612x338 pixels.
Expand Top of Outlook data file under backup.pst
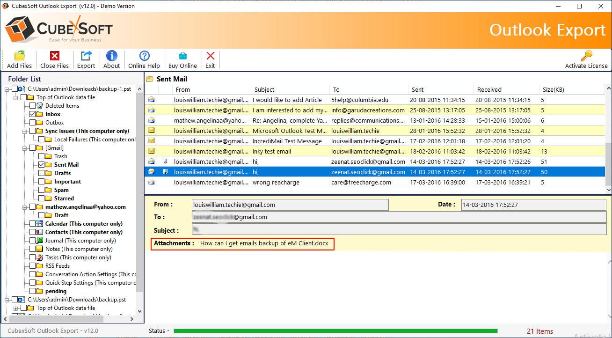(16, 308)
